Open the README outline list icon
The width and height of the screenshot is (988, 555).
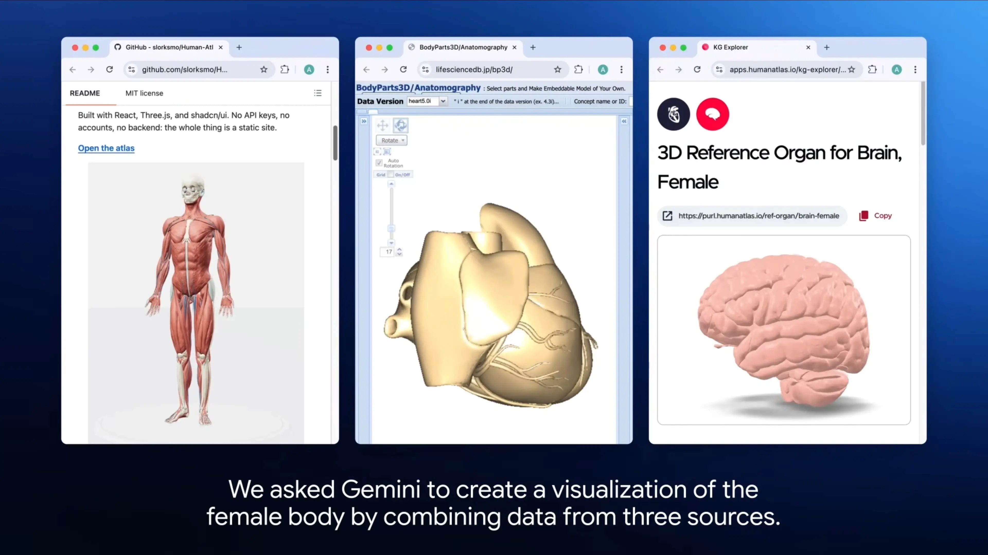pyautogui.click(x=318, y=93)
